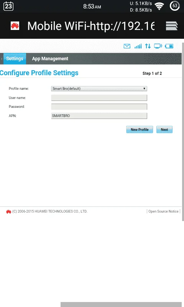
Task: Open the browser tabs stack icon
Action: (x=172, y=26)
